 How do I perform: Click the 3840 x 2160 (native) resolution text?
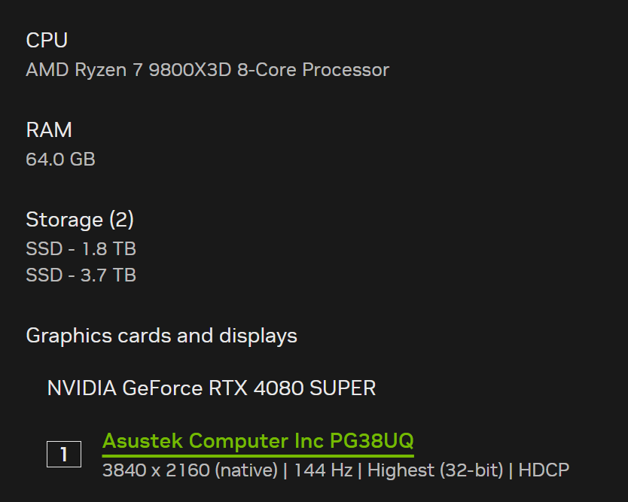190,470
